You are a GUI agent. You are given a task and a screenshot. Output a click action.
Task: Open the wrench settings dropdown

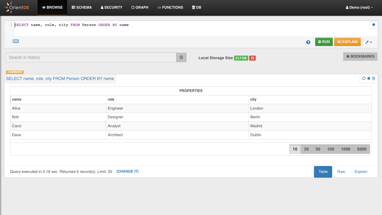(x=369, y=42)
